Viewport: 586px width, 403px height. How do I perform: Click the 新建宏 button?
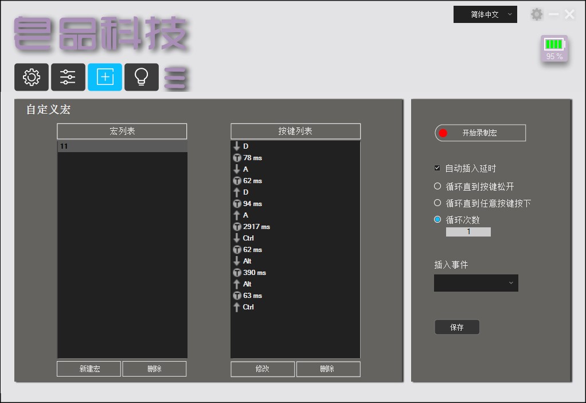tap(88, 369)
